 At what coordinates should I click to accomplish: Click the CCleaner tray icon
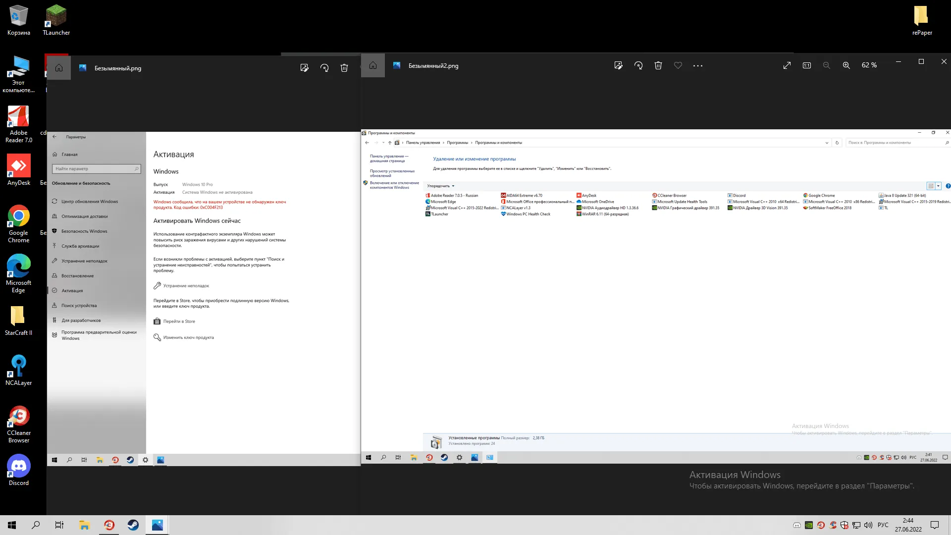(x=833, y=525)
